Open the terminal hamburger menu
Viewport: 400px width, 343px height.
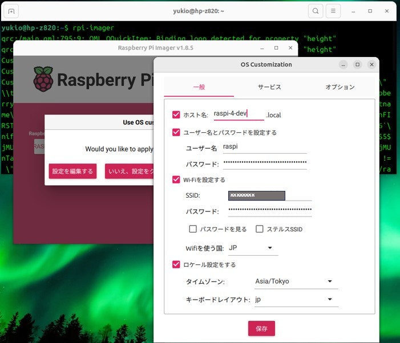pyautogui.click(x=333, y=11)
